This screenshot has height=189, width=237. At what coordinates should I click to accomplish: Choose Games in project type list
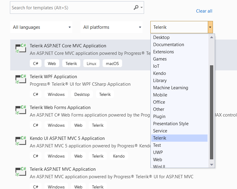click(179, 59)
